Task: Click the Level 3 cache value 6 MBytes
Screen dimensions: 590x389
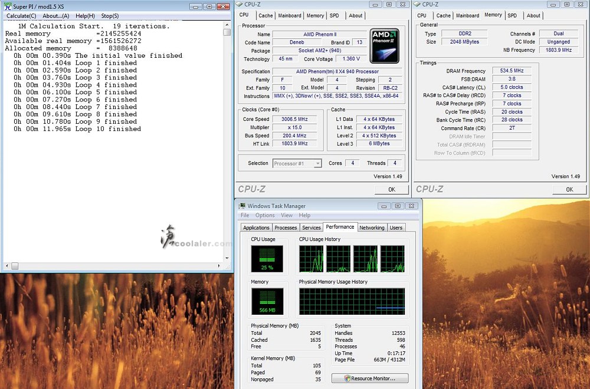Action: 379,144
